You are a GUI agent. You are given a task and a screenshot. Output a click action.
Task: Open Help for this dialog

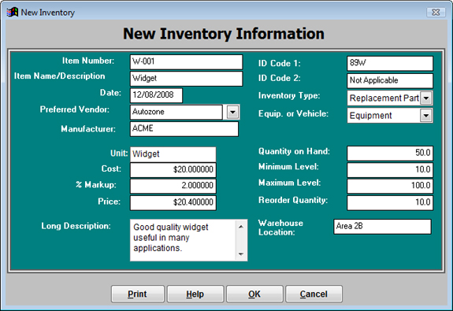coord(195,294)
